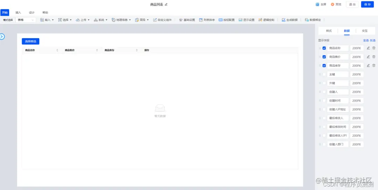The height and width of the screenshot is (190, 378).
Task: Click the 保存 save button
Action: (x=367, y=4)
